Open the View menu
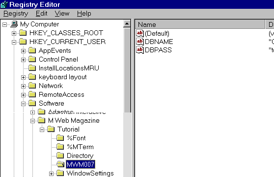Image resolution: width=274 pixels, height=177 pixels. point(62,14)
